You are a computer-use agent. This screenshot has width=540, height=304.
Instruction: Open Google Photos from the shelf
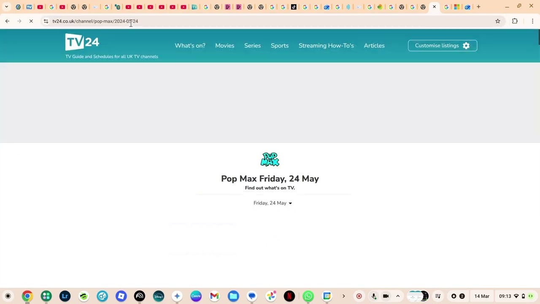(x=271, y=296)
